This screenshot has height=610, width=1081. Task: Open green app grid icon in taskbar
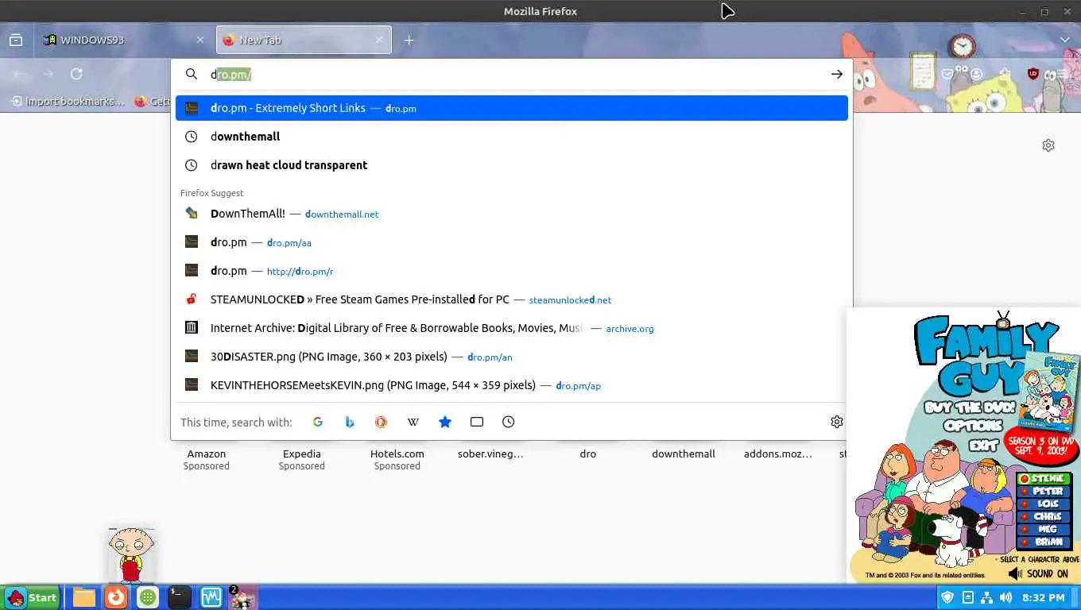[148, 597]
